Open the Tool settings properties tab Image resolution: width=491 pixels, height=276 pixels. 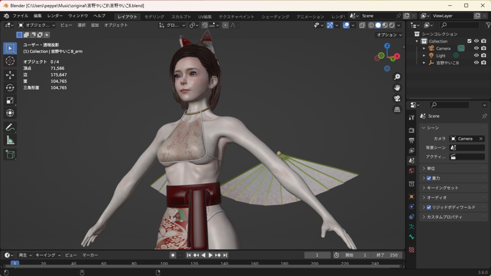pos(411,118)
